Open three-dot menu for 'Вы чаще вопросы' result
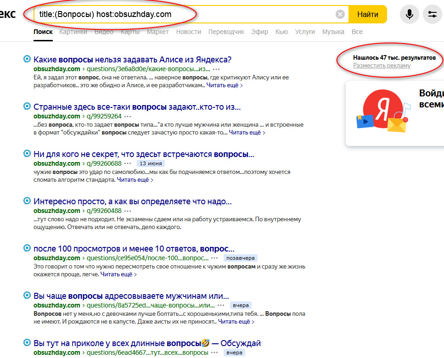 coord(221,305)
